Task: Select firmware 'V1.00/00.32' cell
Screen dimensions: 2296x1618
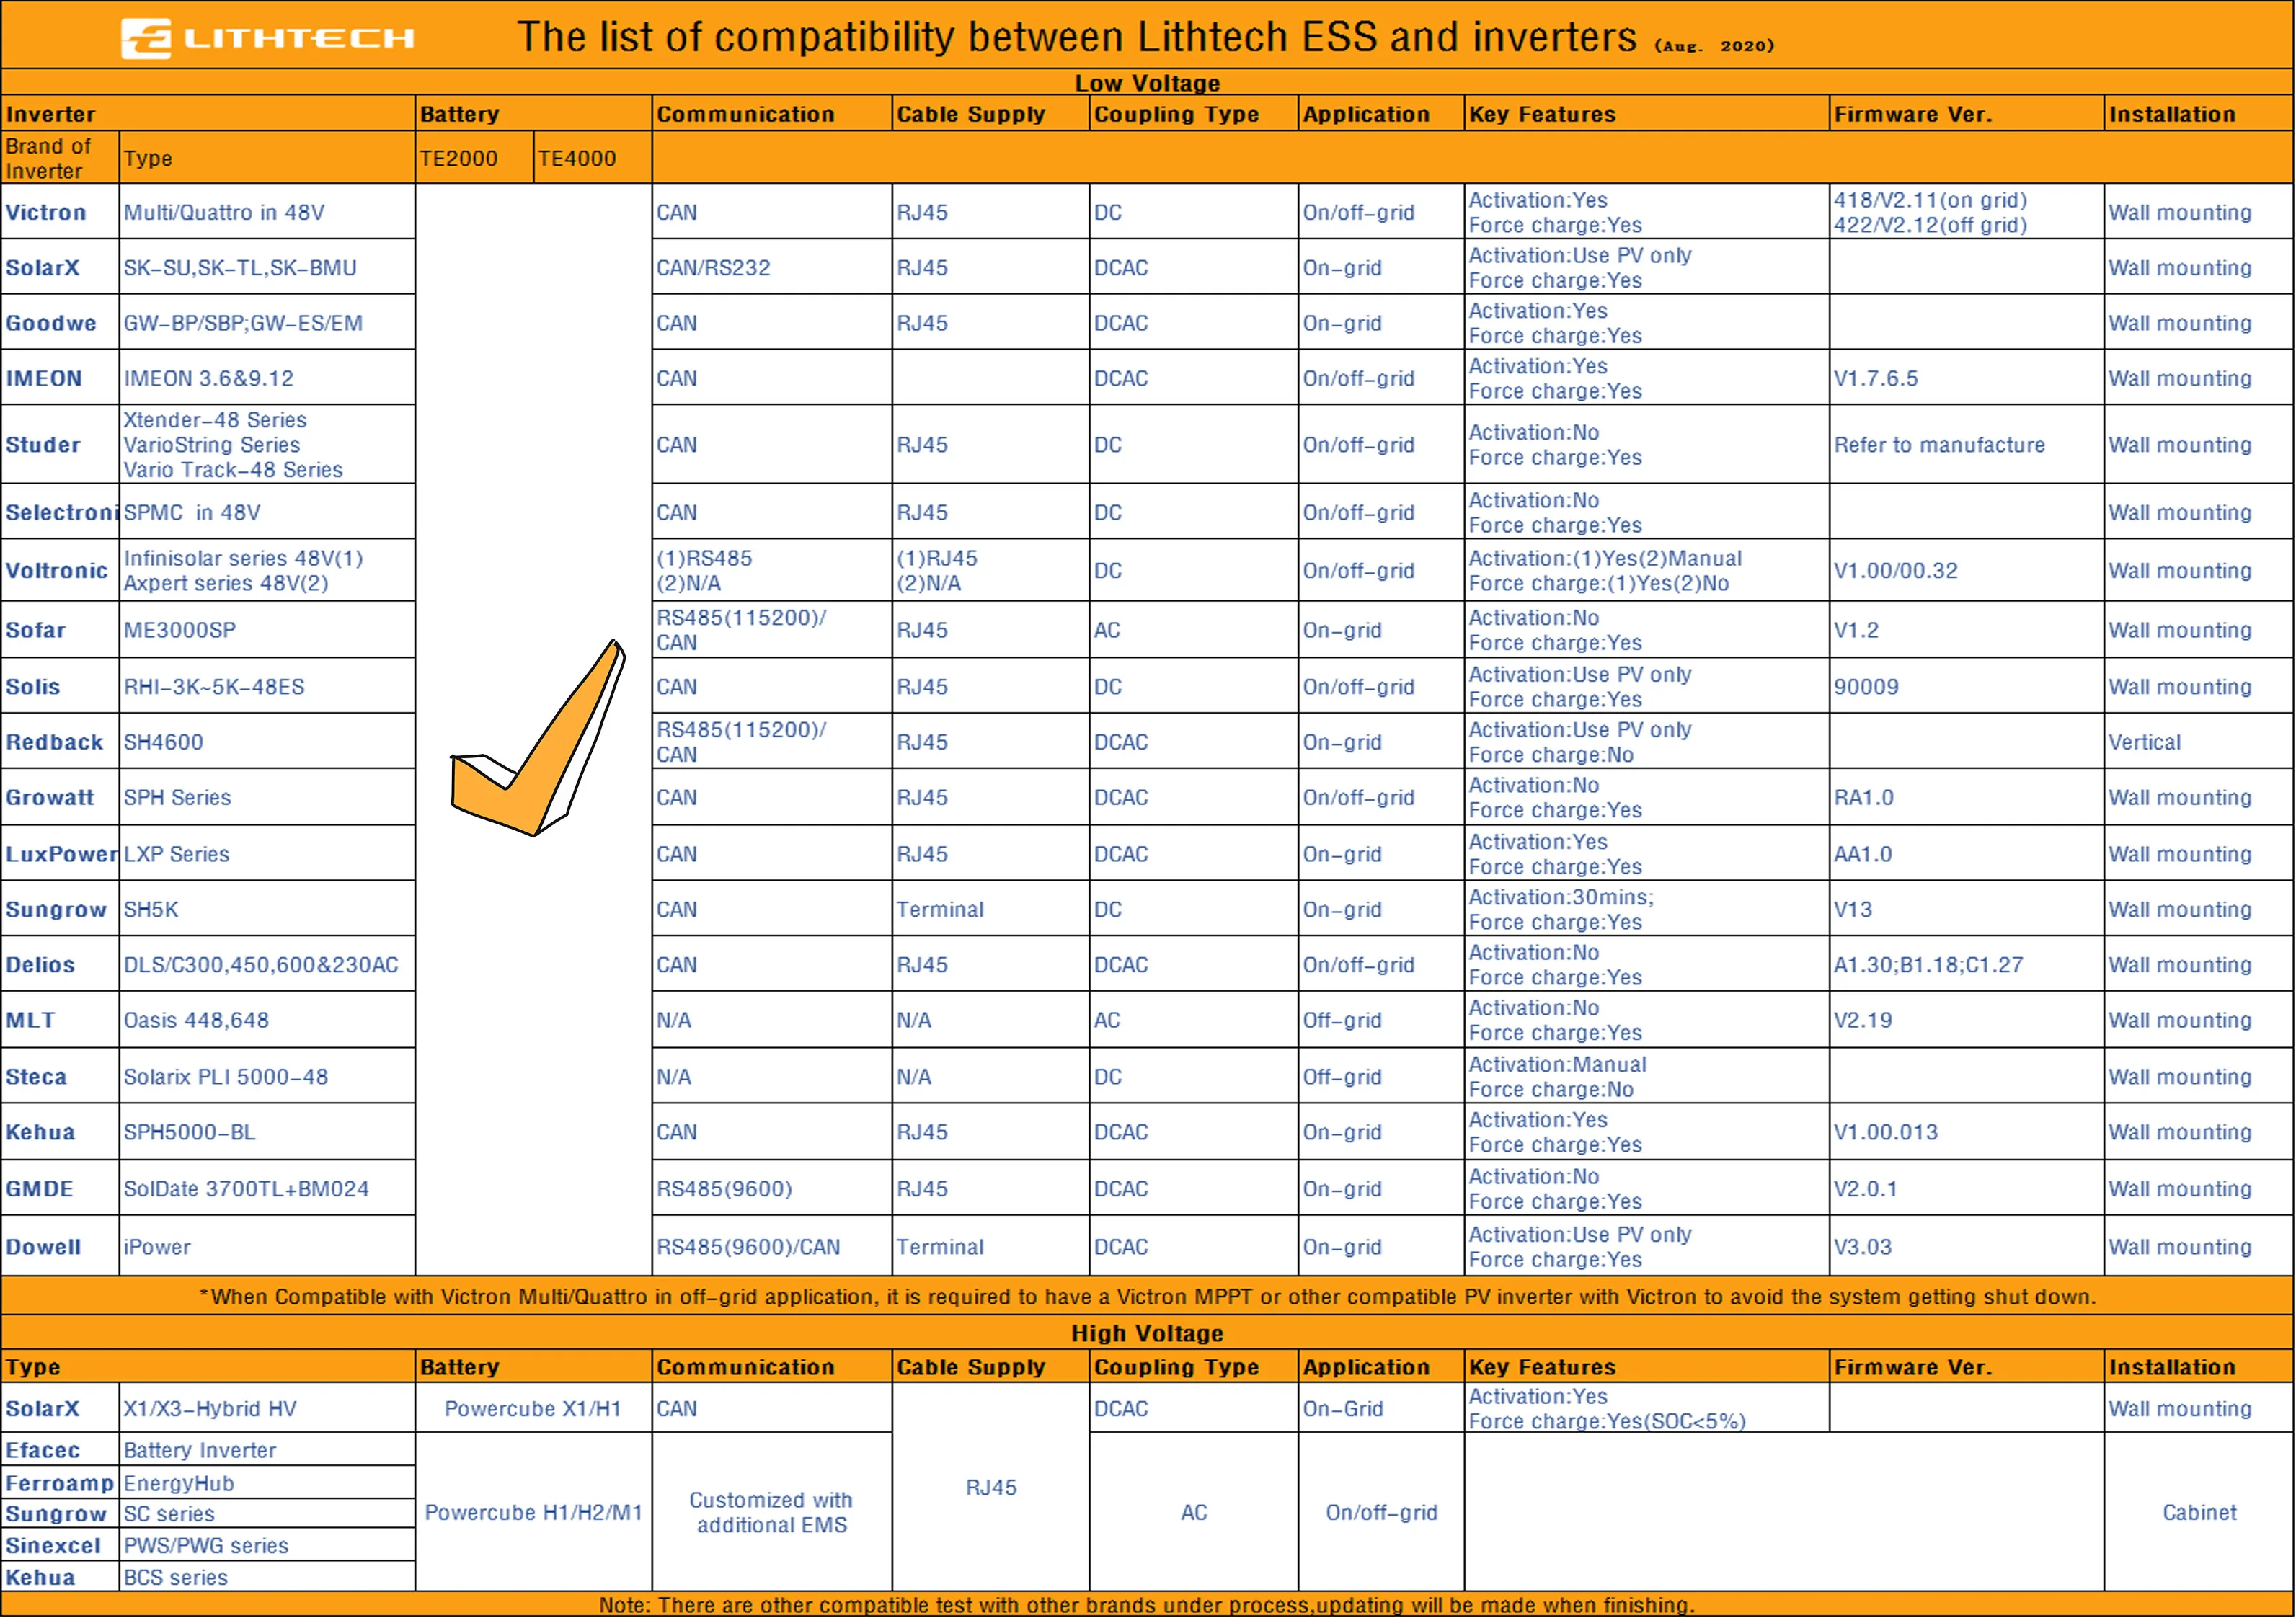Action: pos(1966,570)
